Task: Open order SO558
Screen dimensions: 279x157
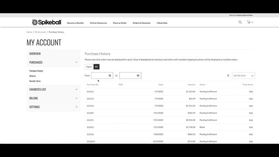Action: point(90,134)
